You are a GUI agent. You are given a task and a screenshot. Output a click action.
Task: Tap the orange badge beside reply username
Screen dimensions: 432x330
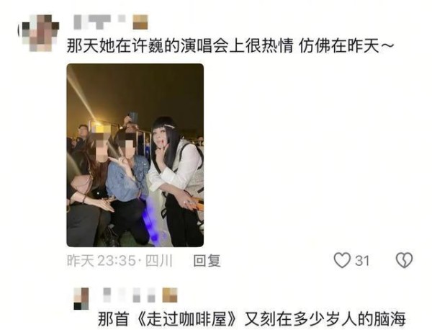[x=170, y=295]
